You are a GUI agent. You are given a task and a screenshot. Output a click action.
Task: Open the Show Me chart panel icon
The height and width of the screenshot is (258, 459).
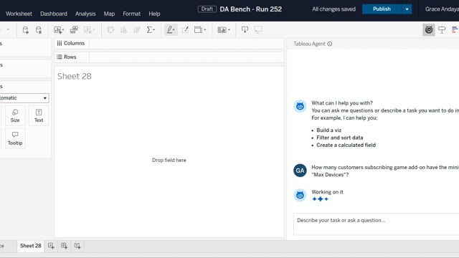click(455, 30)
